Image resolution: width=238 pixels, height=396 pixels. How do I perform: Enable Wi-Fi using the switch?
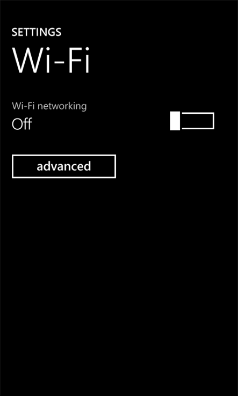192,121
